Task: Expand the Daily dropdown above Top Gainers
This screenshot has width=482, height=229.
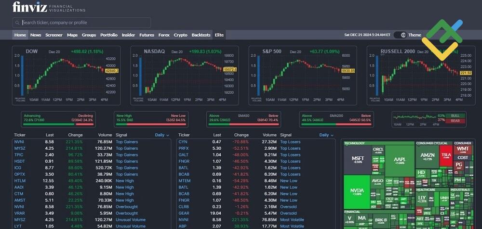Action: point(162,135)
